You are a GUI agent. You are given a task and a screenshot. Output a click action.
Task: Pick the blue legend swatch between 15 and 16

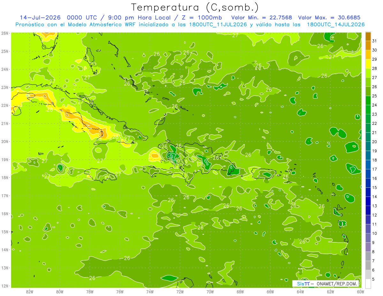(368, 183)
